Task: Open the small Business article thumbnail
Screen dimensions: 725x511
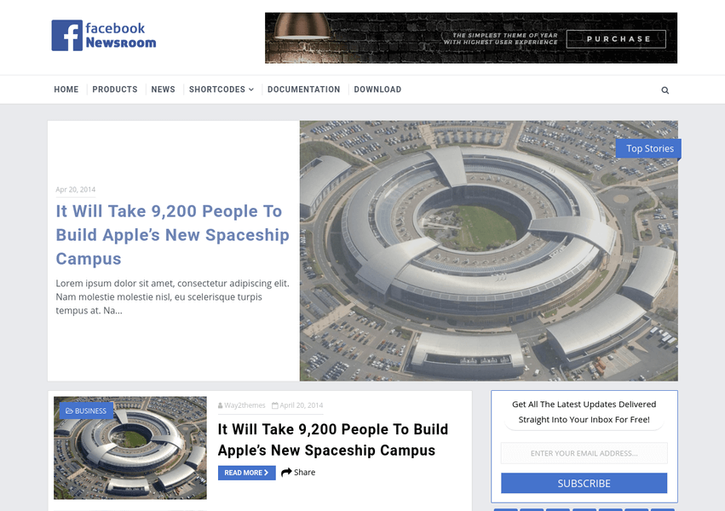Action: coord(130,448)
